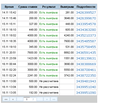This screenshot has width=129, height=110.
Task: Click the Выигрыш column header
Action: click(x=67, y=7)
